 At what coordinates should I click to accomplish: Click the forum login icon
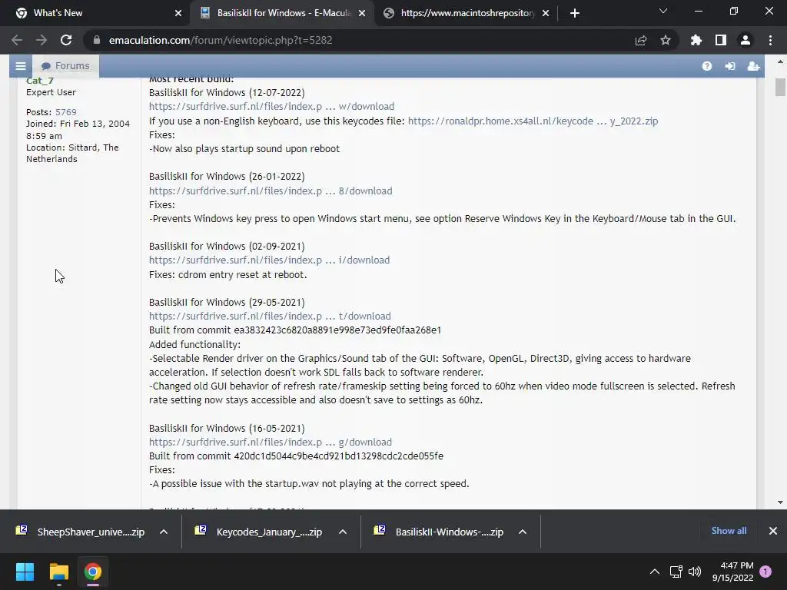(730, 66)
